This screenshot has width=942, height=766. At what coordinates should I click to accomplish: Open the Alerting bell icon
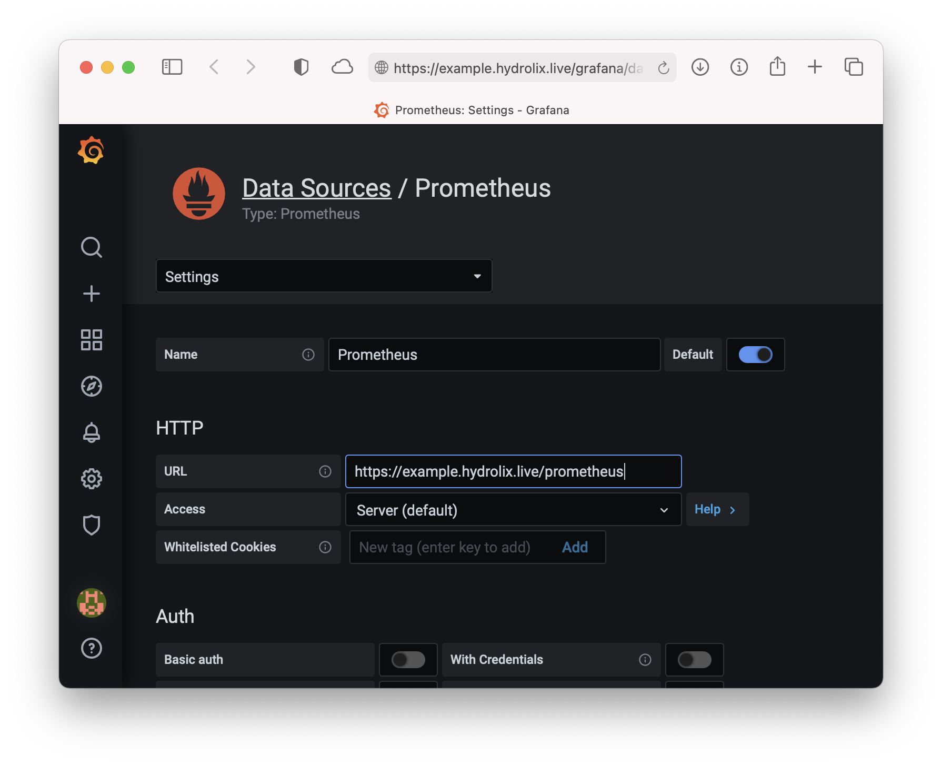click(92, 432)
